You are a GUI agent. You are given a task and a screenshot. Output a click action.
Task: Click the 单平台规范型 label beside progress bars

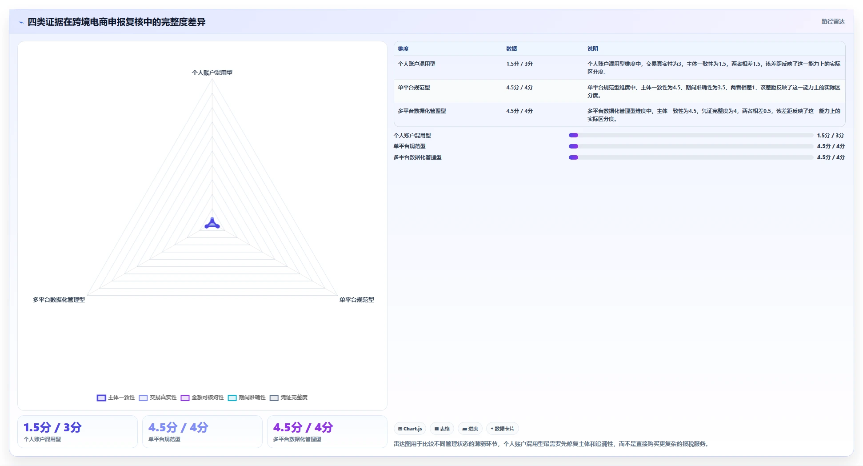409,146
